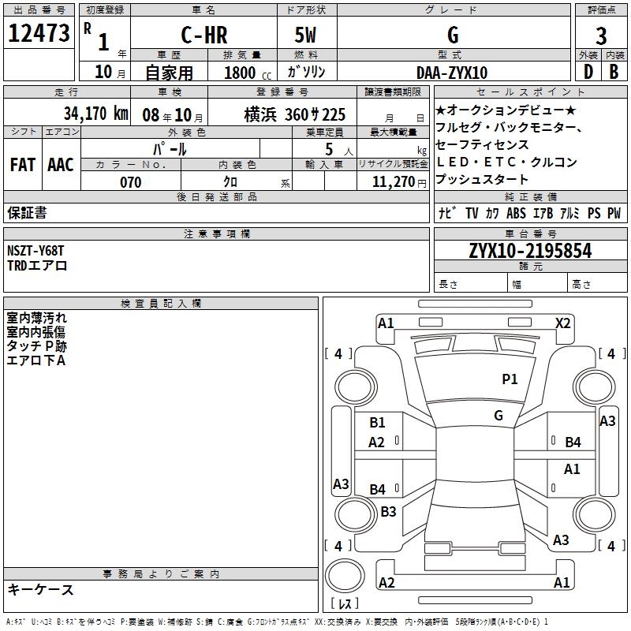
Task: Select the カワ leather equipment item
Action: [492, 213]
